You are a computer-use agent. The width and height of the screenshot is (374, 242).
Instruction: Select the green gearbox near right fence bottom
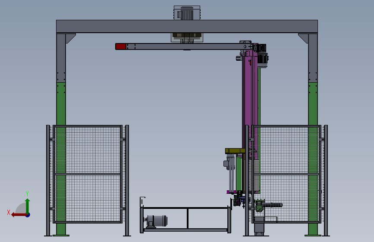[259, 205]
